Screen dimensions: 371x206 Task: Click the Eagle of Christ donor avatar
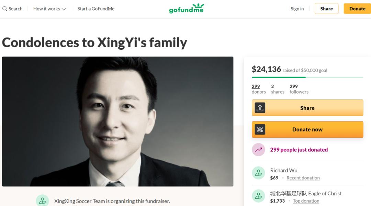pyautogui.click(x=258, y=196)
